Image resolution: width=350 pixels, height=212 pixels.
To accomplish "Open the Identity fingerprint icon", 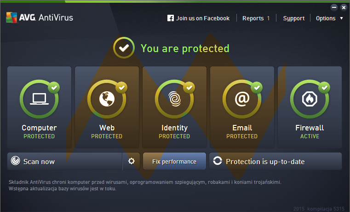I will [175, 99].
